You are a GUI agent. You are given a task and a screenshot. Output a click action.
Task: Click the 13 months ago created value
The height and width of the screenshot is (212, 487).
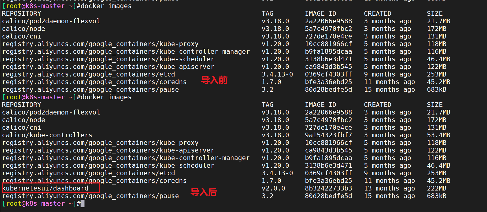click(x=389, y=188)
